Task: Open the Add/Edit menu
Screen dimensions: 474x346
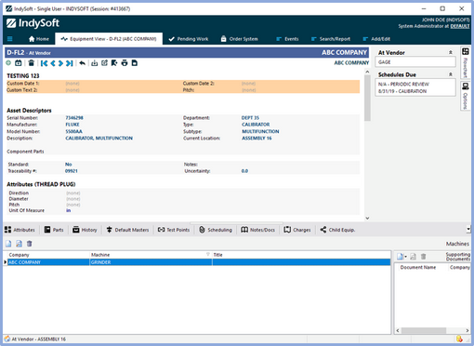Action: tap(376, 39)
